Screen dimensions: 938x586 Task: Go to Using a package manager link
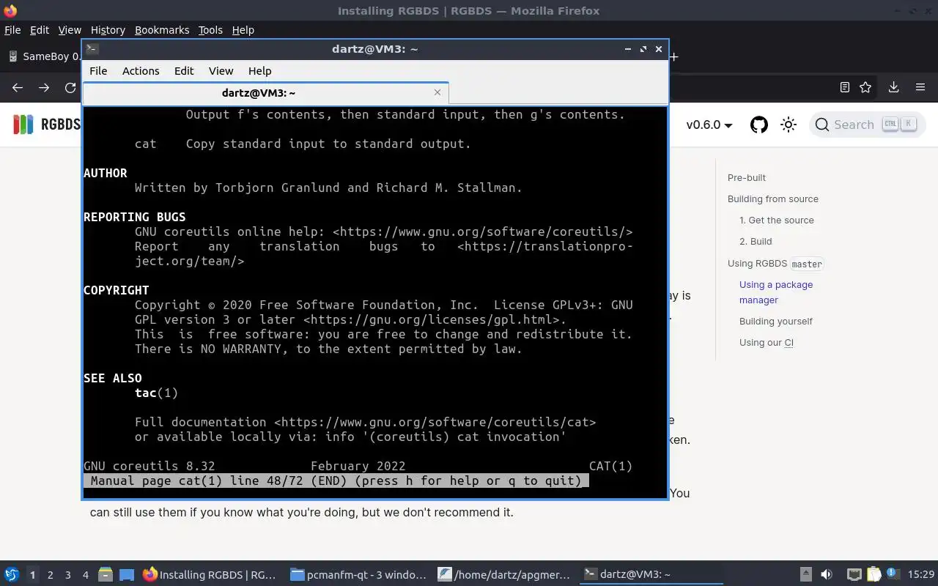point(776,292)
